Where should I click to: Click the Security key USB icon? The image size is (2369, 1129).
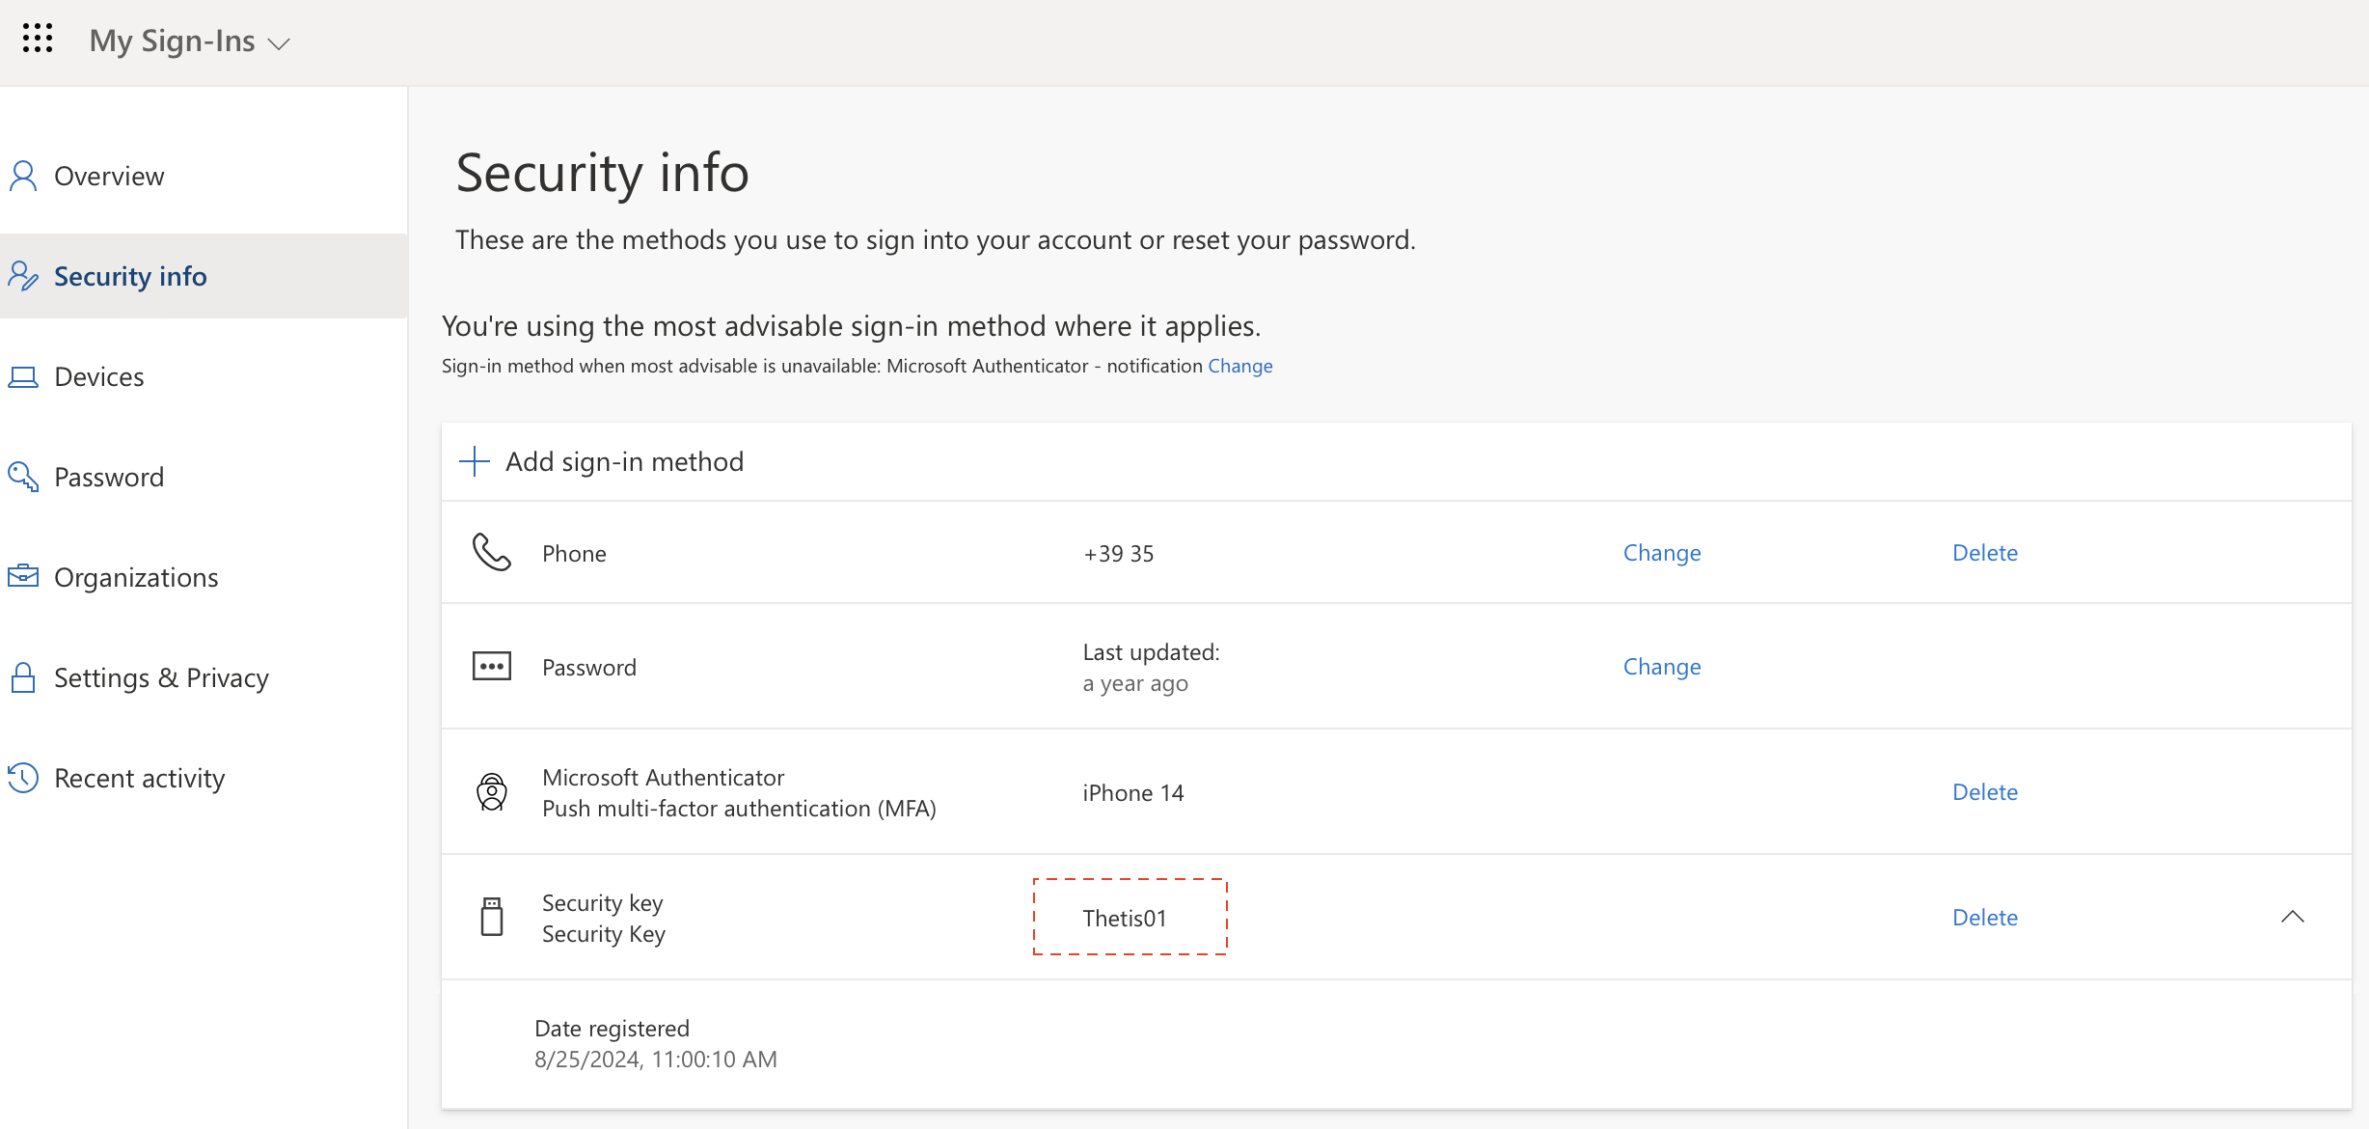click(x=492, y=917)
